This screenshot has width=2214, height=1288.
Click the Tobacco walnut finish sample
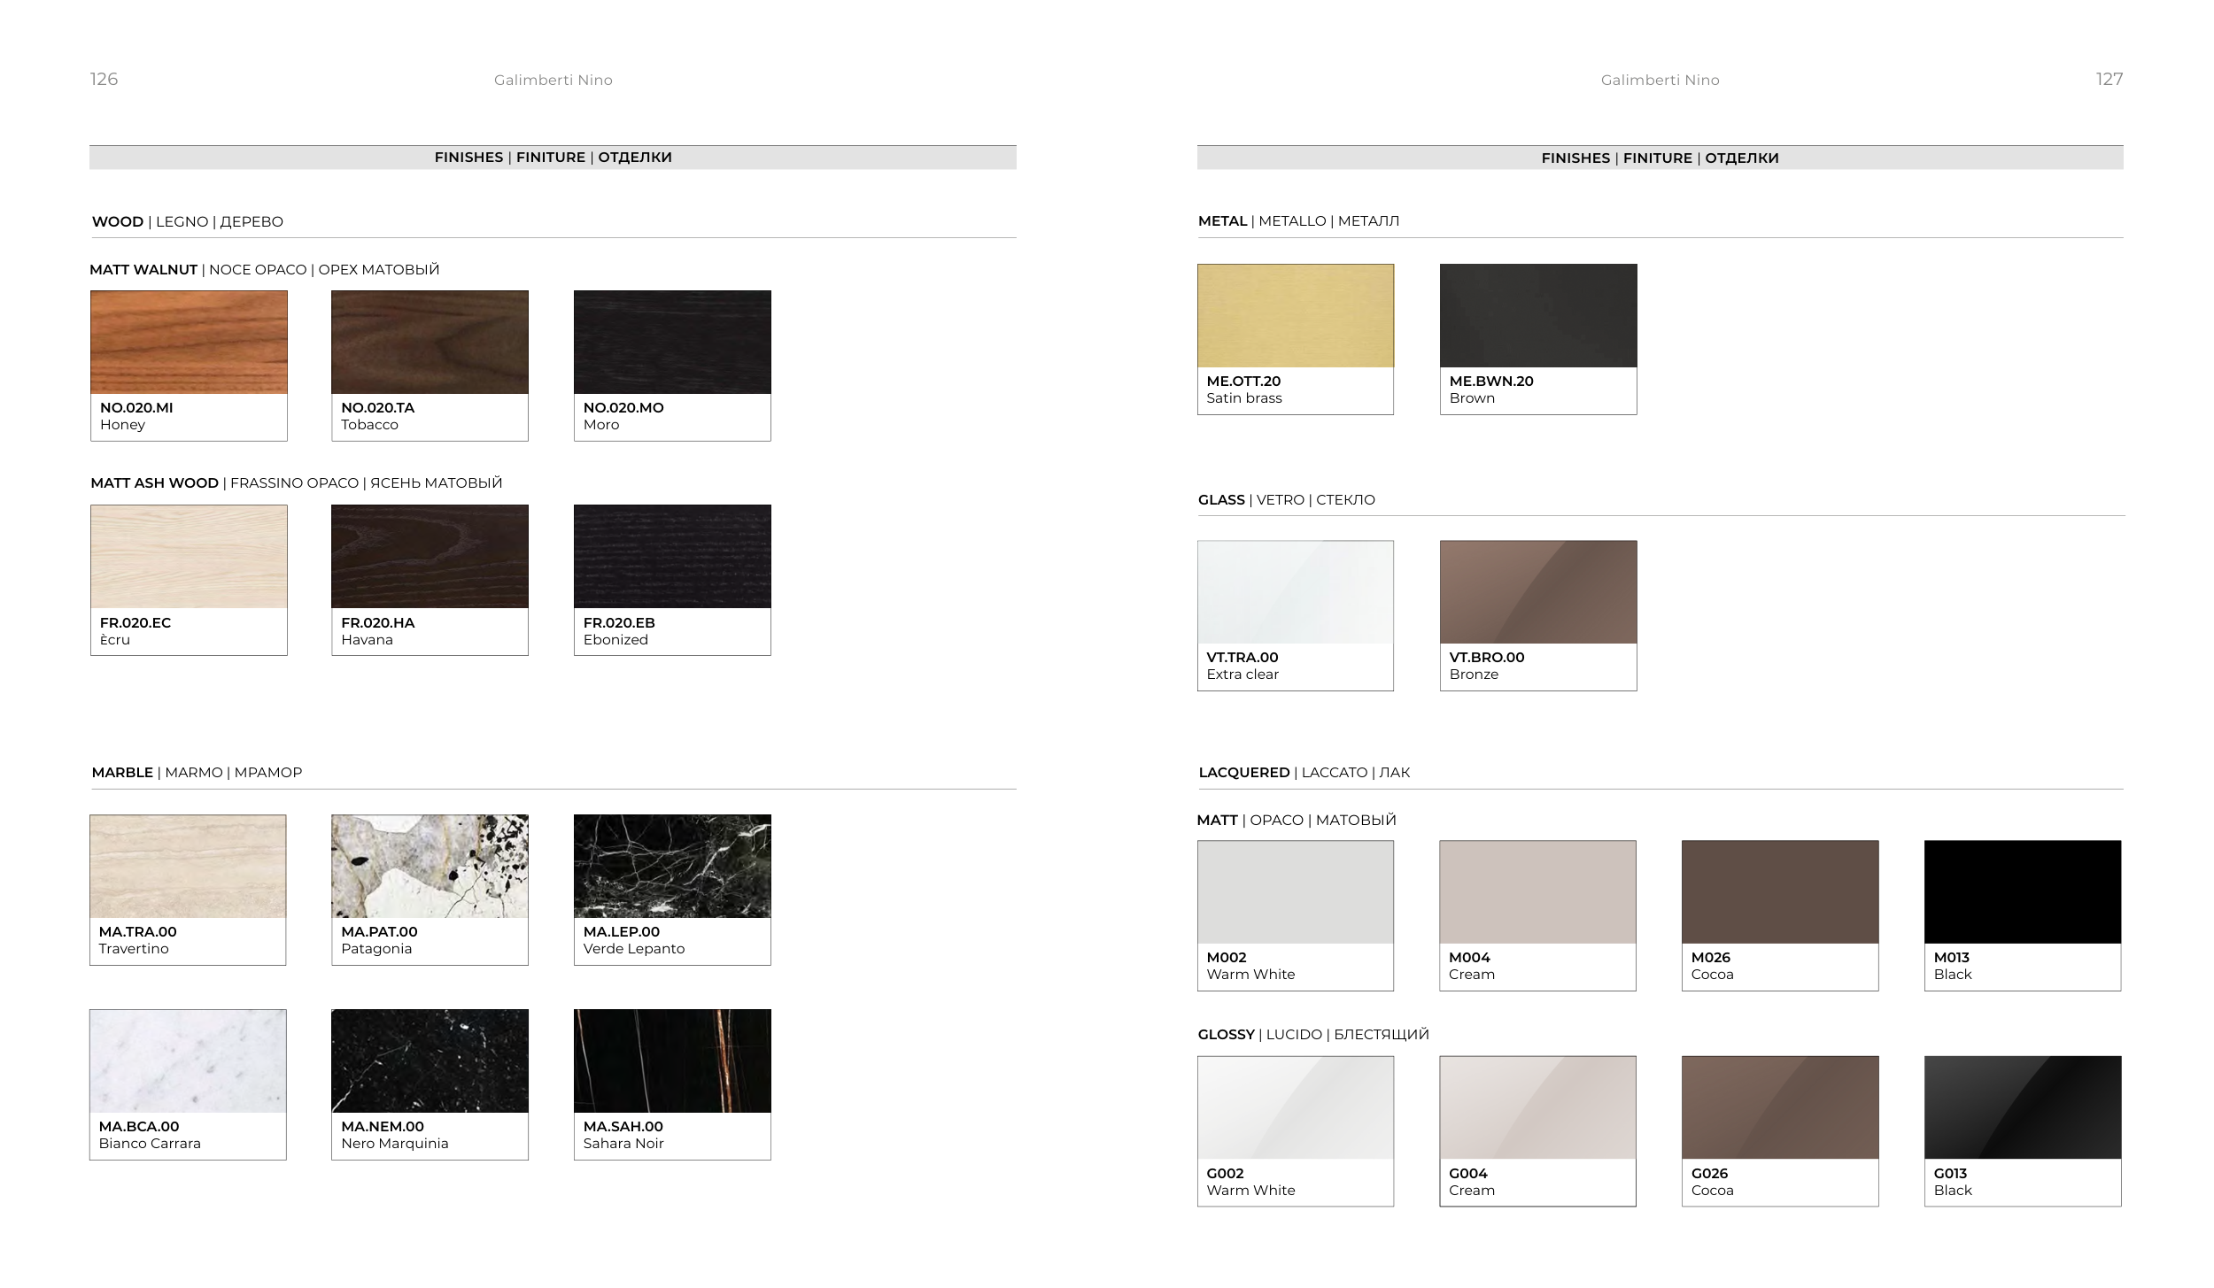(430, 342)
